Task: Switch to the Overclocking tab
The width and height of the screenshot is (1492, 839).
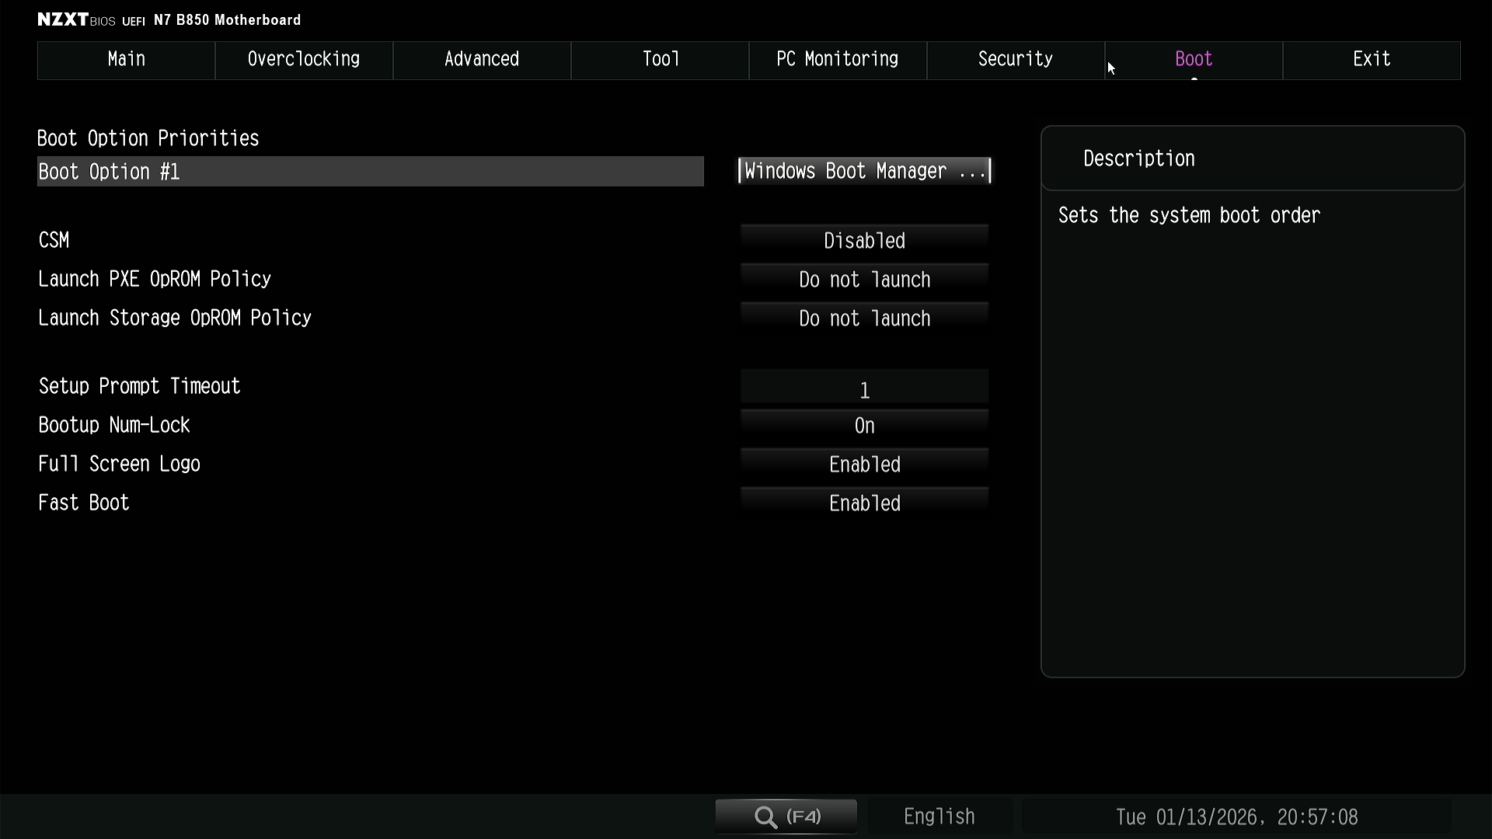Action: click(x=304, y=60)
